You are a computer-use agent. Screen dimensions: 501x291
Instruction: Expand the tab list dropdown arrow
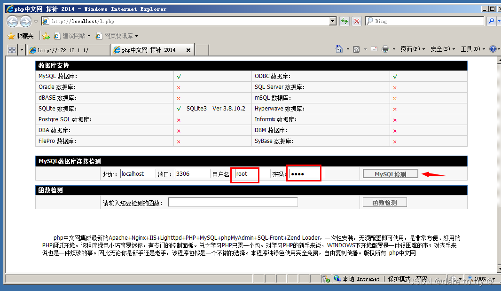point(22,50)
